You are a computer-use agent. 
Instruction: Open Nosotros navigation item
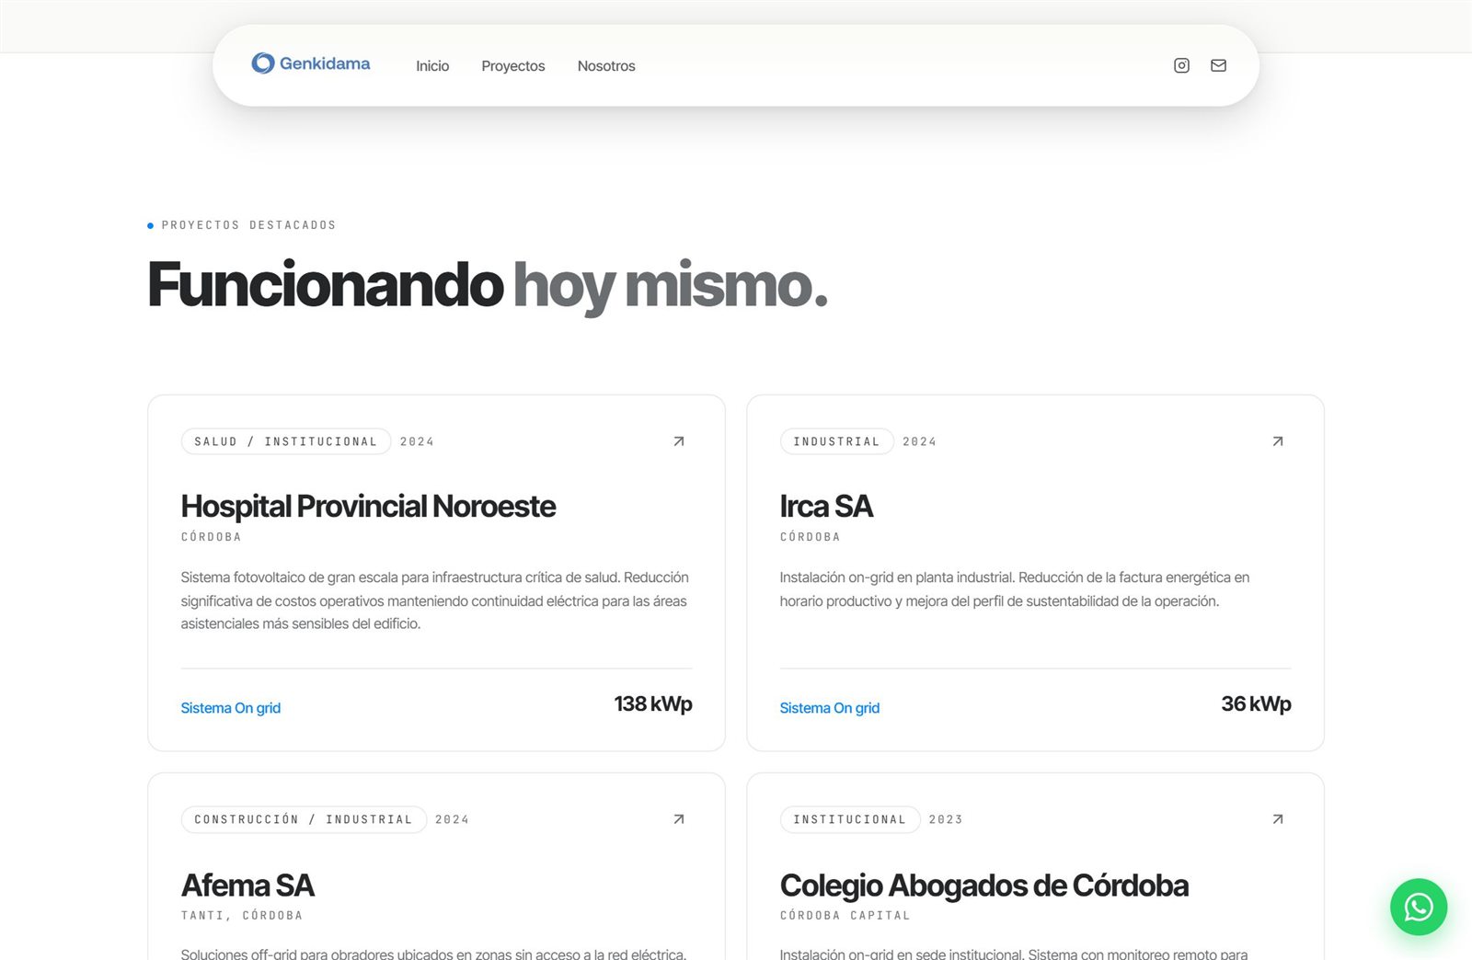[x=606, y=66]
